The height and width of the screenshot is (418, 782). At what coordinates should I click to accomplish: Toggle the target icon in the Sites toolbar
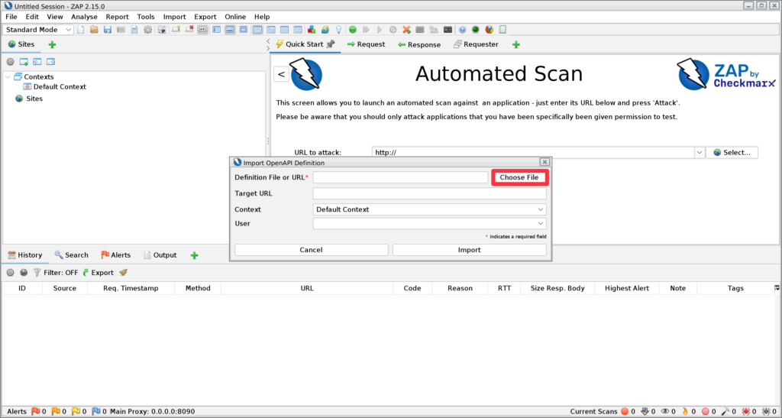[x=10, y=62]
